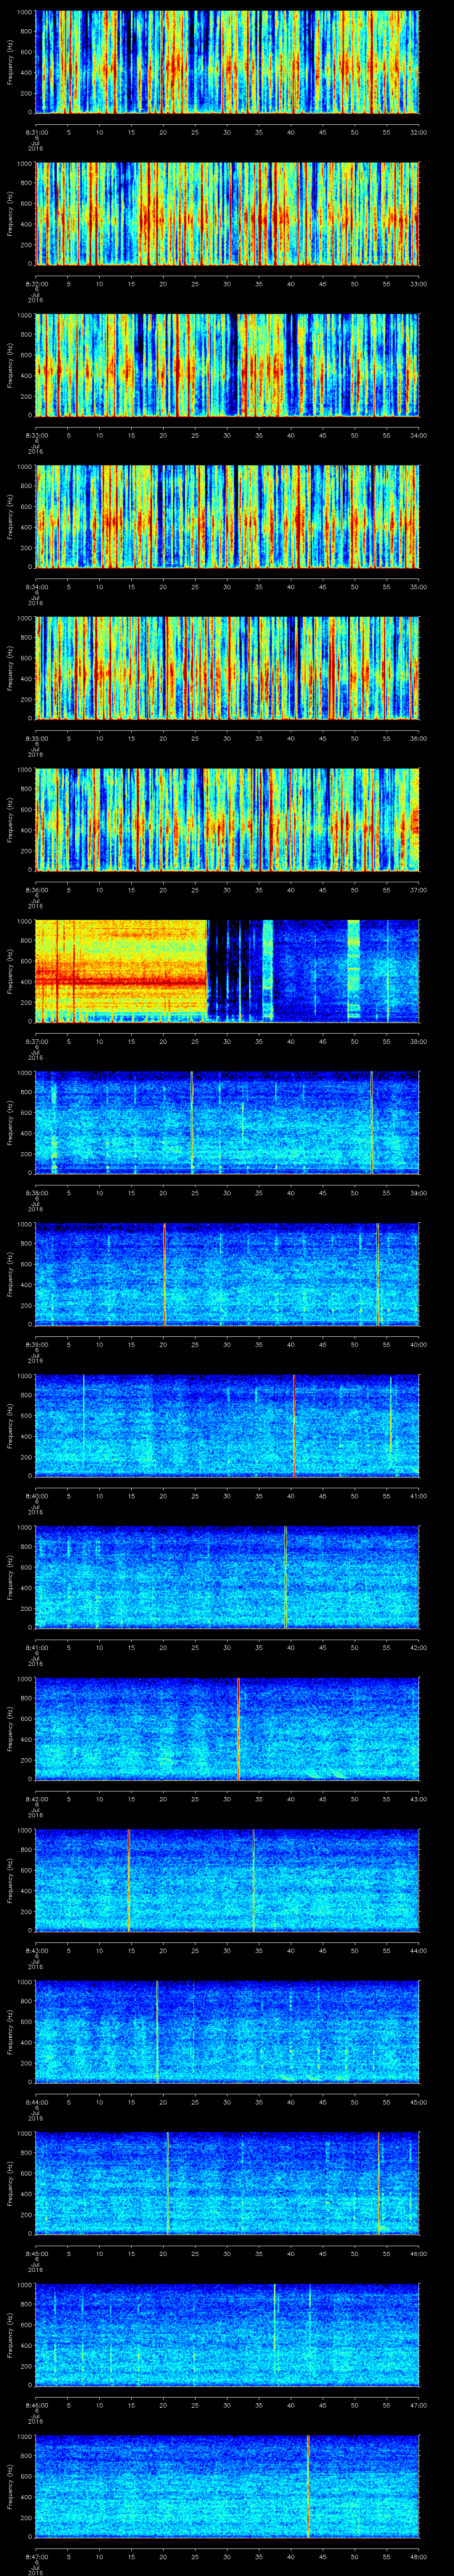
Task: Click the red spike near 20s in the 8:39:00 panel
Action: pyautogui.click(x=164, y=1274)
